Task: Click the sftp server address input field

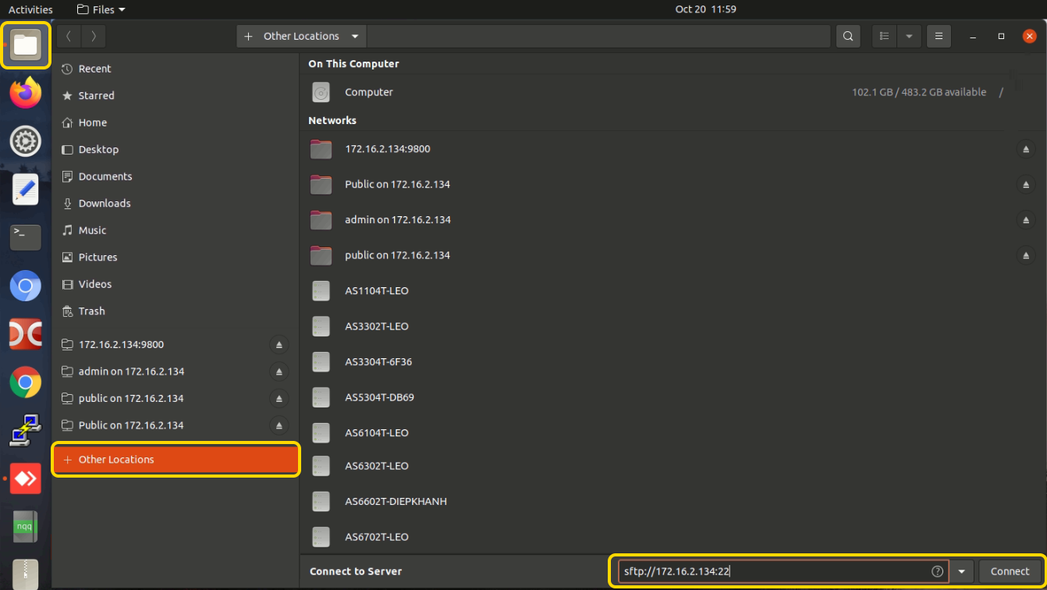Action: click(772, 570)
